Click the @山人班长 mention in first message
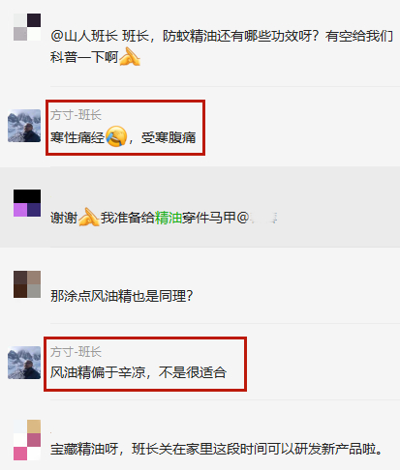 [x=84, y=36]
